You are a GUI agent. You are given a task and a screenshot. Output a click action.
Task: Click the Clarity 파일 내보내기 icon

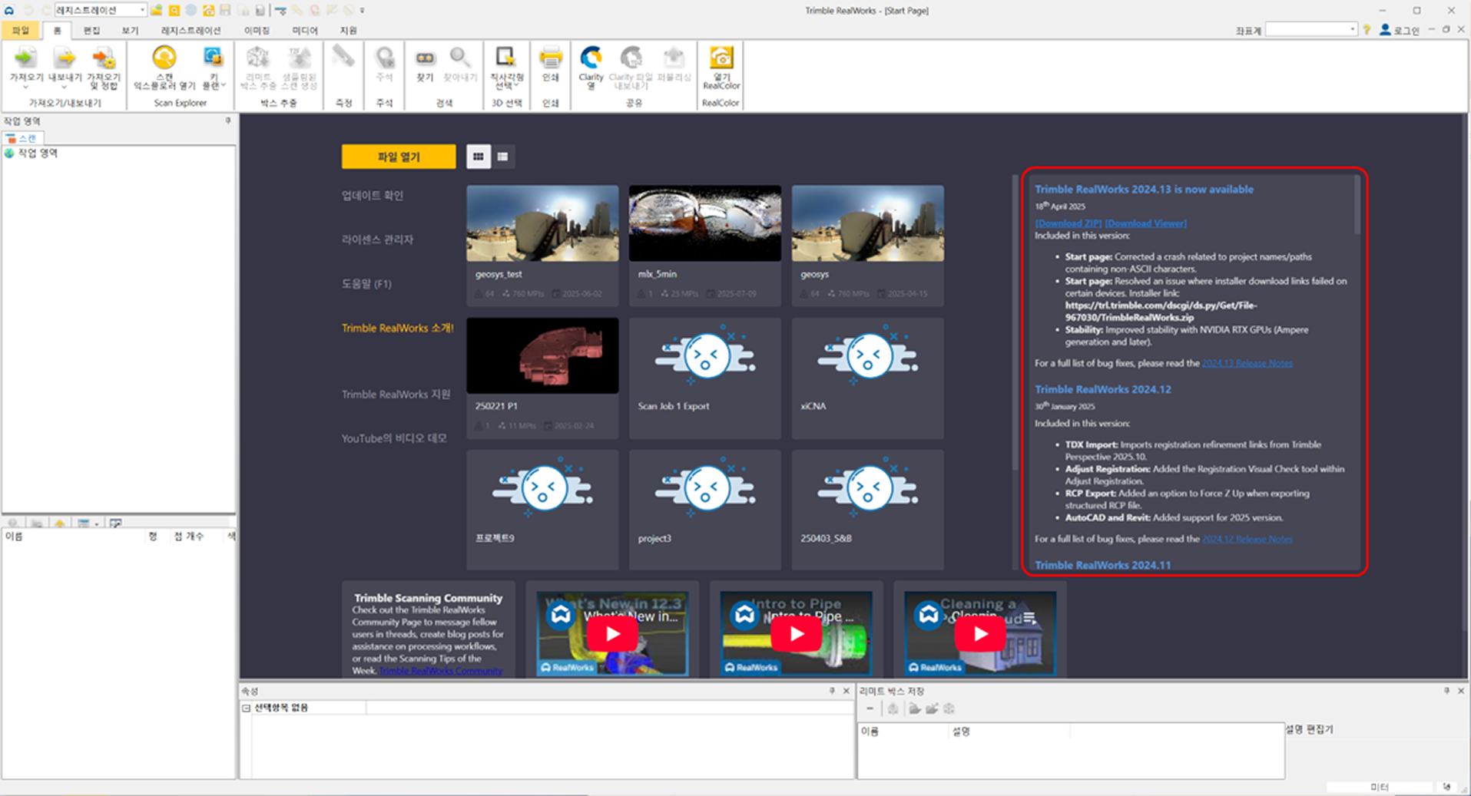(631, 58)
